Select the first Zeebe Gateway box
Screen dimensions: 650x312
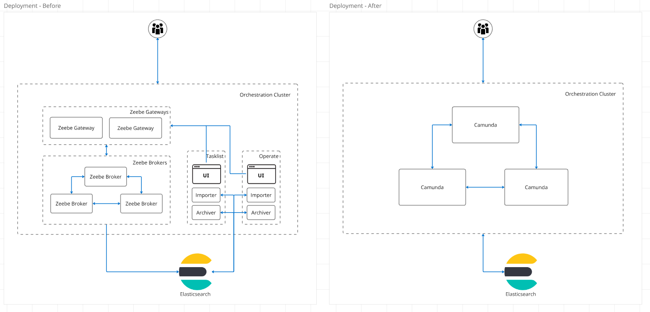[76, 128]
